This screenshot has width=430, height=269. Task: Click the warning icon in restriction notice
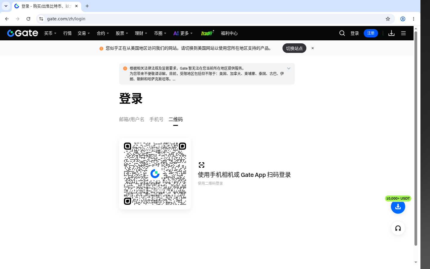tap(125, 68)
